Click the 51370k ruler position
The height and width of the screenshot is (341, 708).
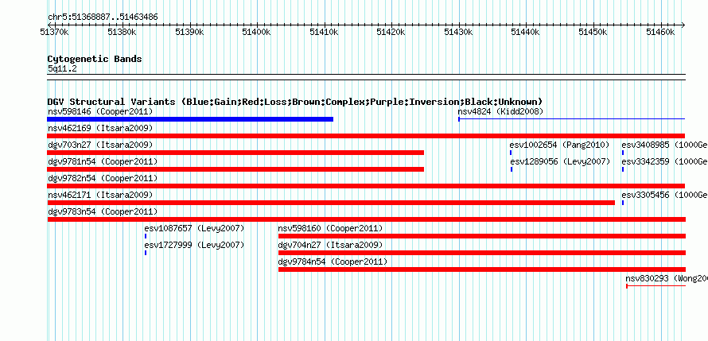[55, 32]
